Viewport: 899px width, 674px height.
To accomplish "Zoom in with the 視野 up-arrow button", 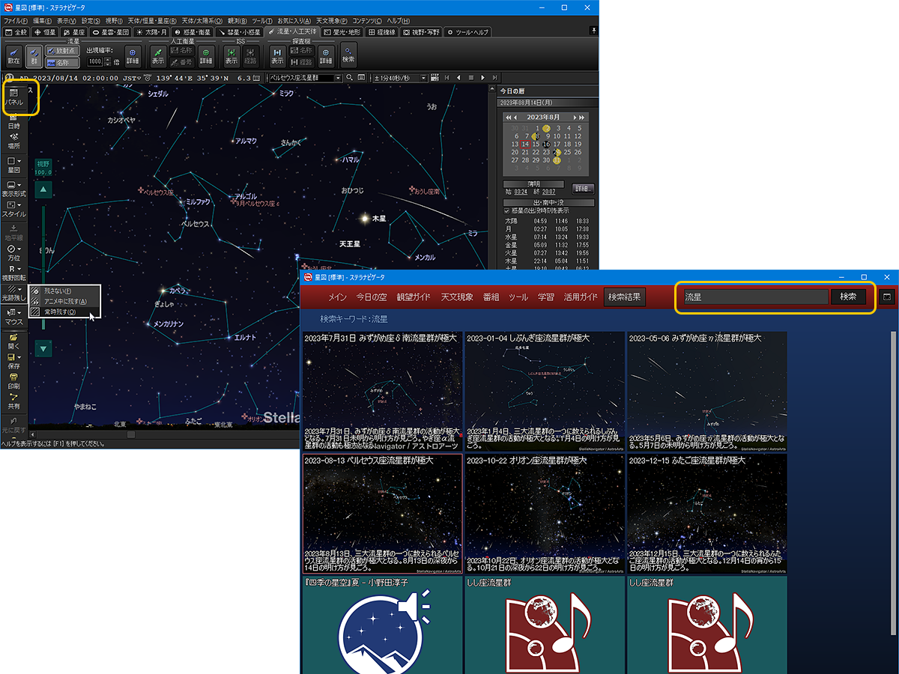I will coord(43,190).
